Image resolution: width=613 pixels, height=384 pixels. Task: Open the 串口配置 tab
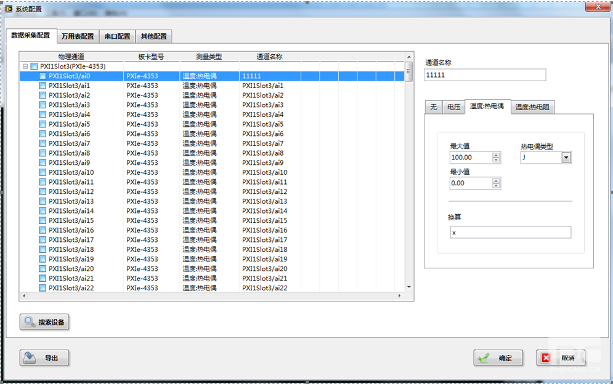tap(117, 36)
